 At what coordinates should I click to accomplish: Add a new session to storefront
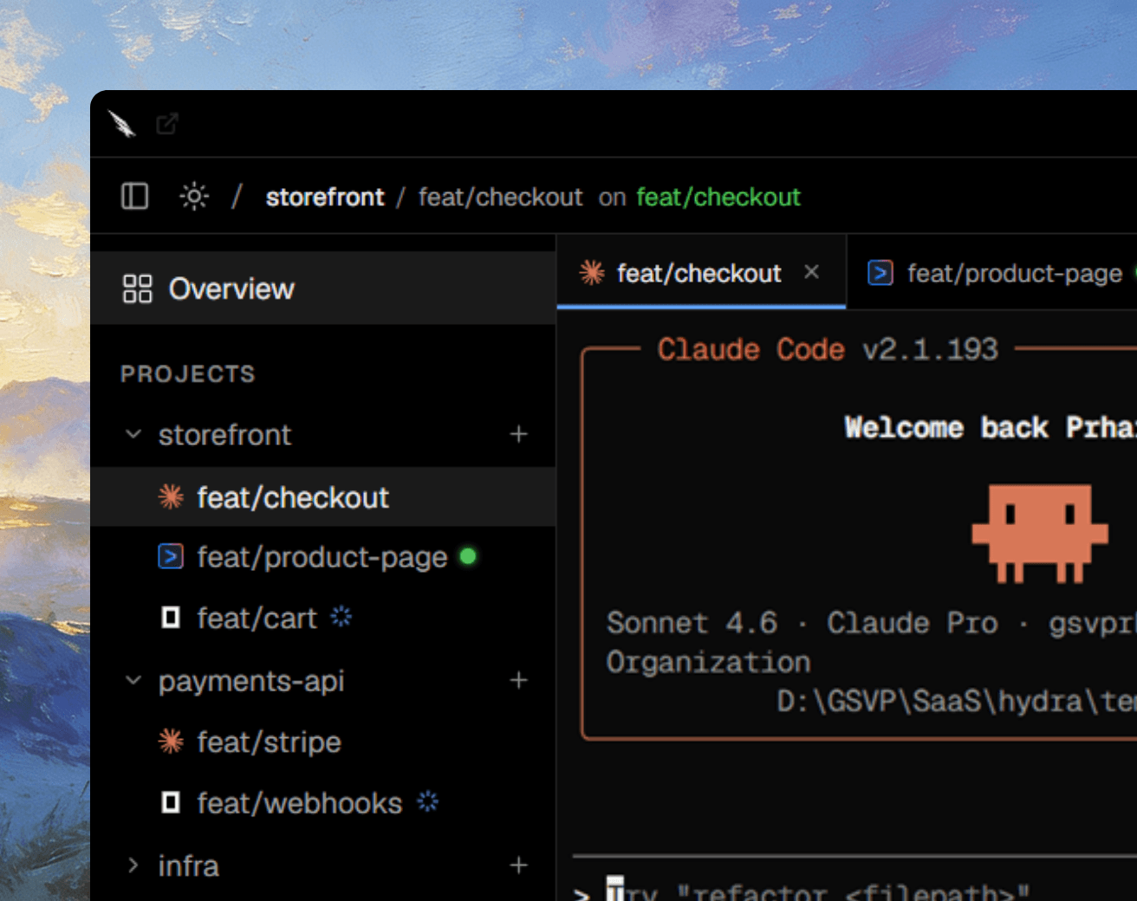click(518, 434)
